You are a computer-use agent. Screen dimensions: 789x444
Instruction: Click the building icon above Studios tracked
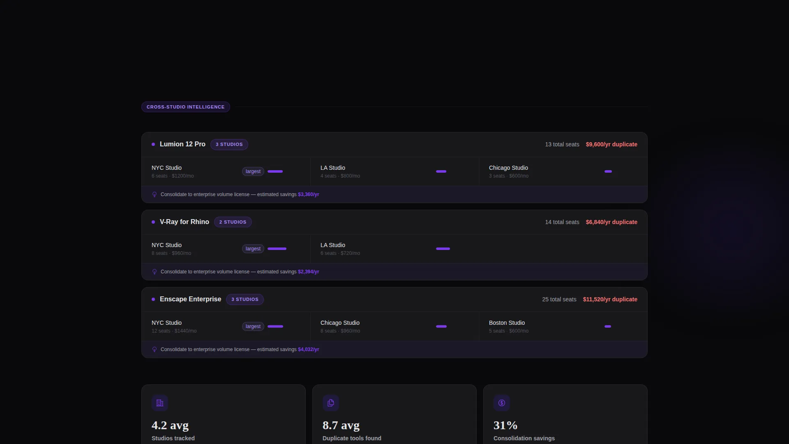(160, 403)
